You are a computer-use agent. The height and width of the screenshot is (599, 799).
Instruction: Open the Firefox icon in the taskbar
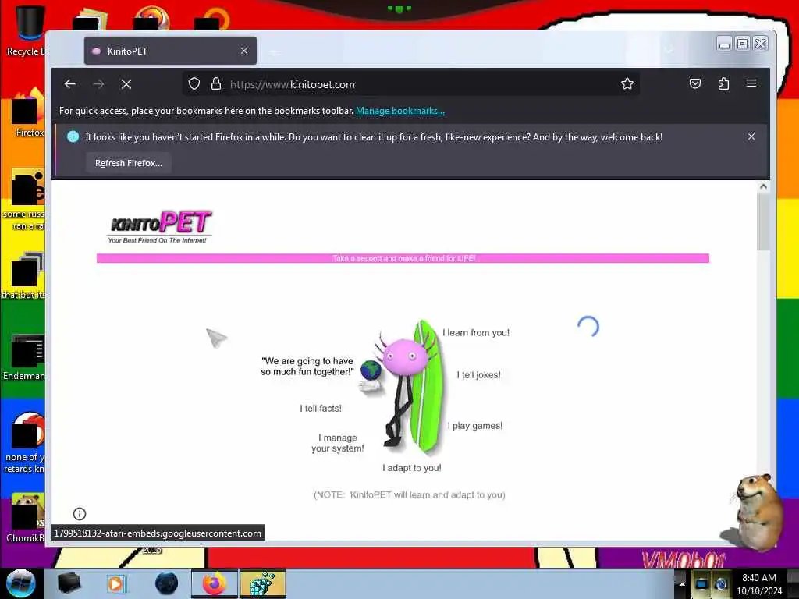(215, 583)
